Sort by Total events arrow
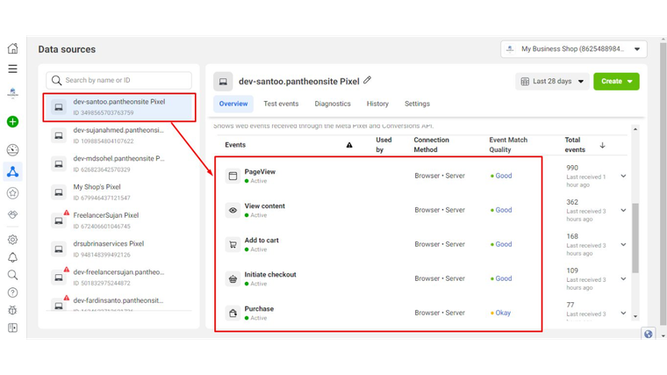Viewport: 667px width, 375px height. click(x=602, y=145)
